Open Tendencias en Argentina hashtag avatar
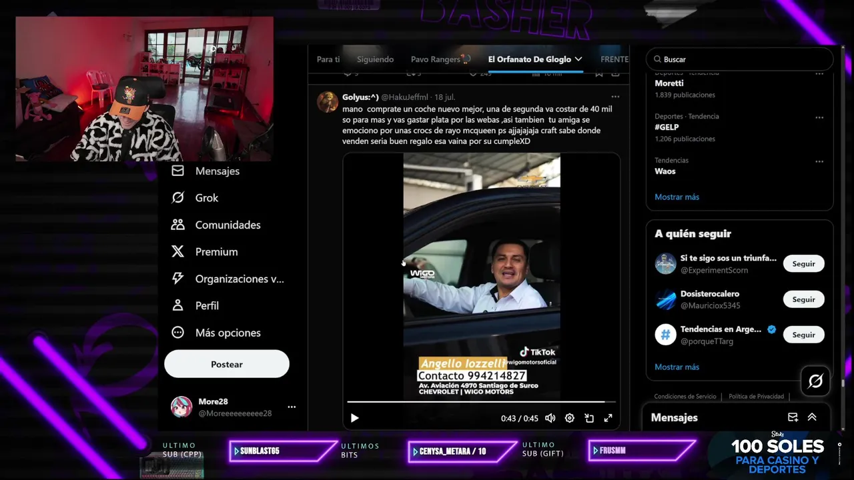The height and width of the screenshot is (480, 854). pyautogui.click(x=665, y=335)
